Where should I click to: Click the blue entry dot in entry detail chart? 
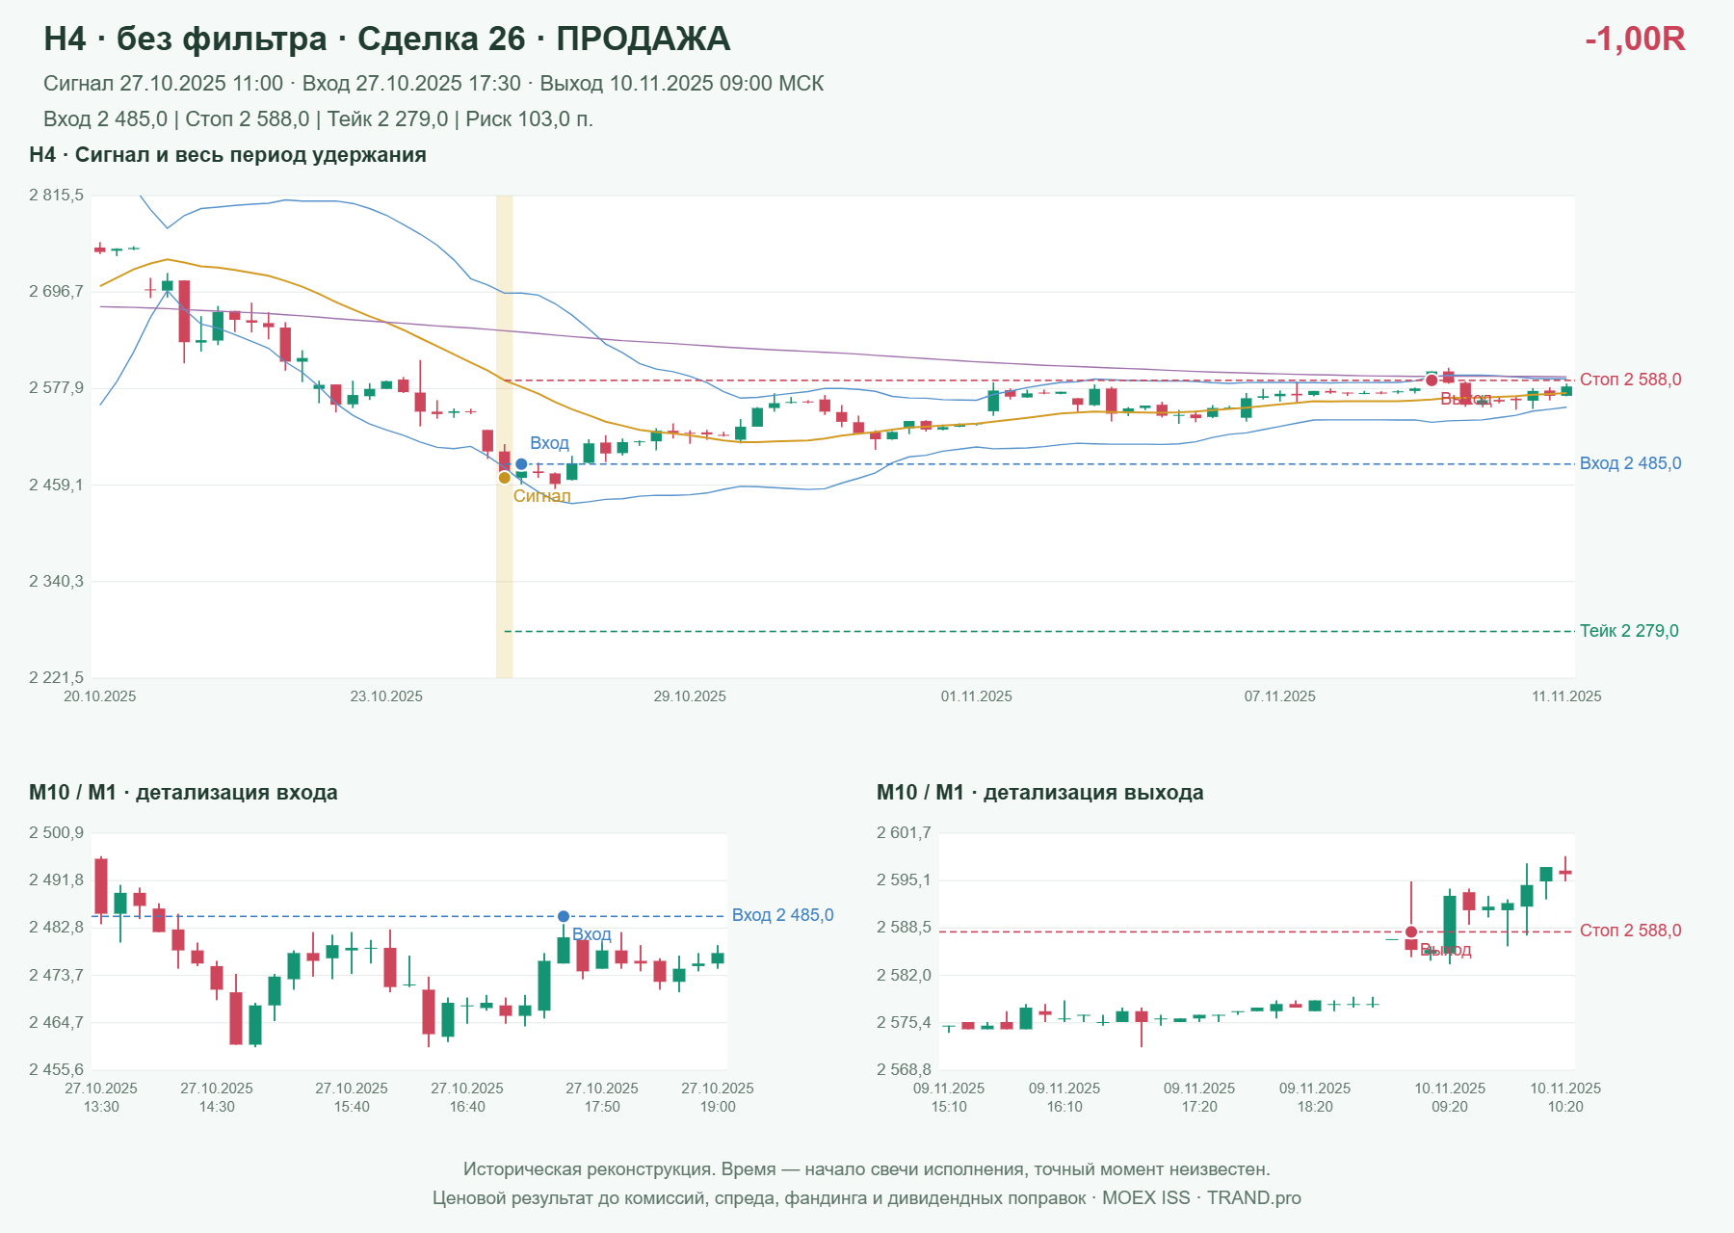click(x=564, y=916)
